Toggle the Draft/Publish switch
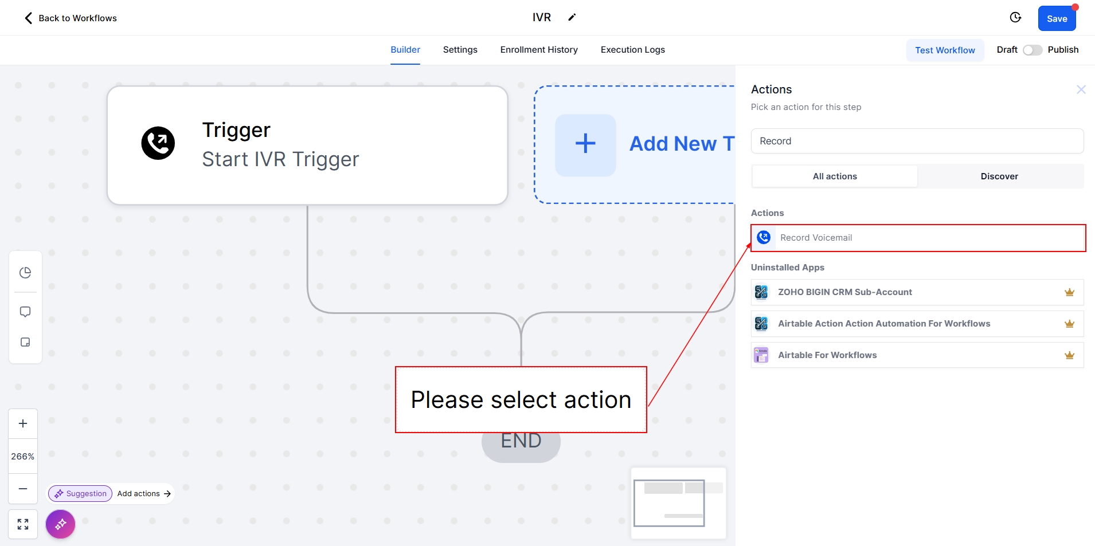 point(1032,50)
